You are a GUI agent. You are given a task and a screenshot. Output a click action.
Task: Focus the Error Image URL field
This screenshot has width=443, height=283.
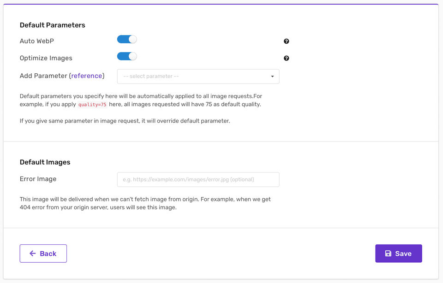pyautogui.click(x=198, y=180)
